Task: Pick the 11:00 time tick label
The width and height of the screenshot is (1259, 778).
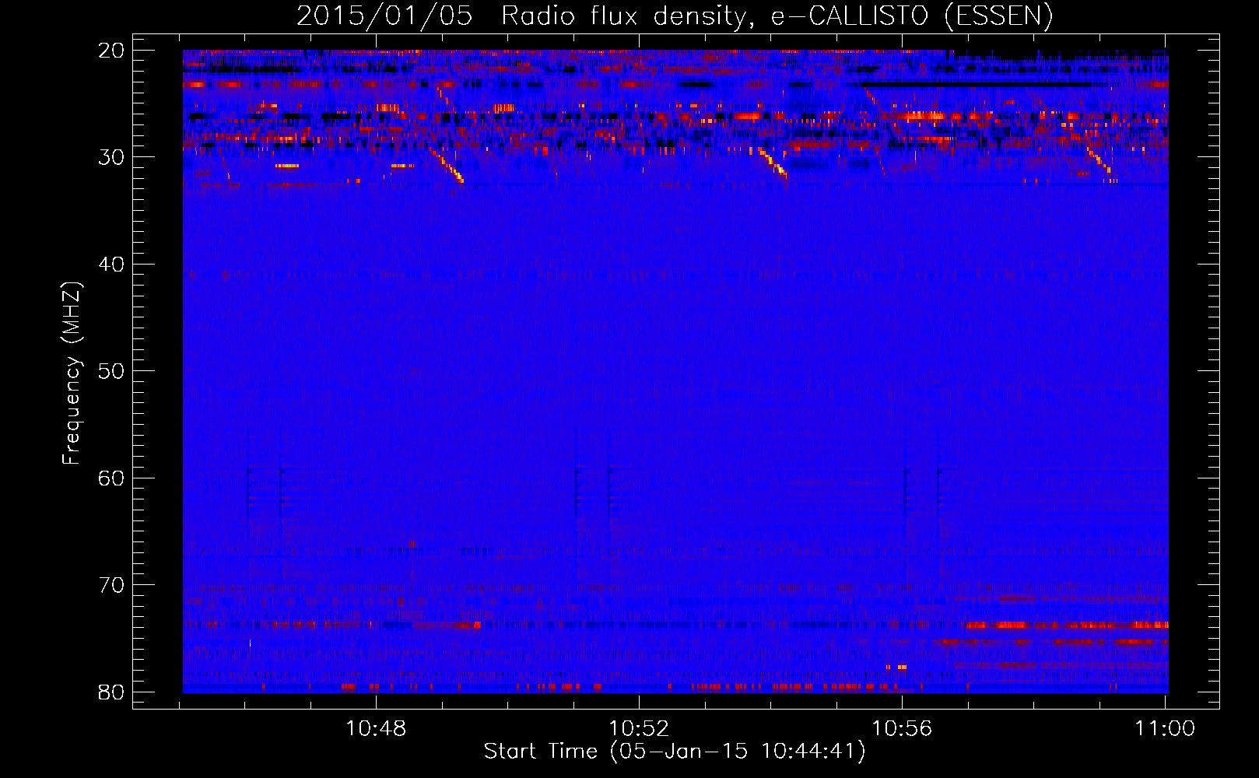Action: click(1165, 728)
